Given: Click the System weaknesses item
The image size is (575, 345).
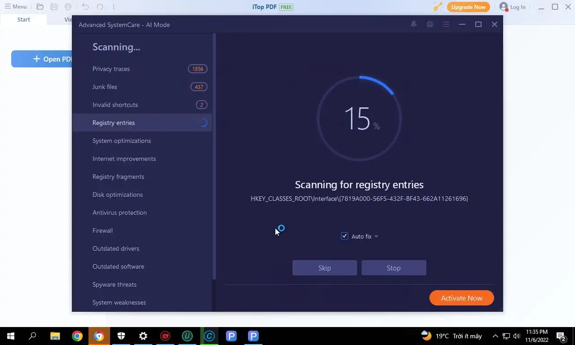Looking at the screenshot, I should (x=142, y=302).
